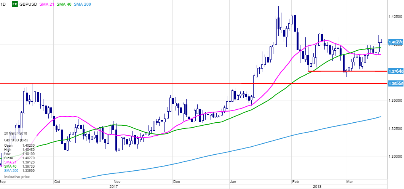Click the SMA 40 1.39736 readout
This screenshot has height=189, width=404.
(19, 166)
